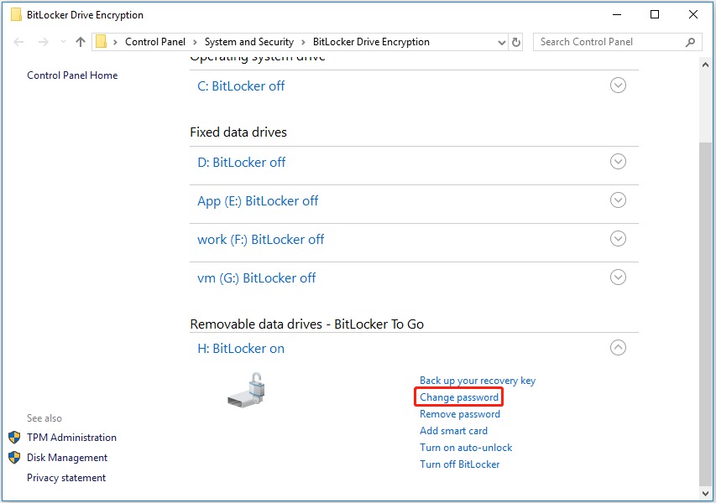Click the Up arrow navigation icon
Viewport: 716px width, 503px height.
point(81,42)
